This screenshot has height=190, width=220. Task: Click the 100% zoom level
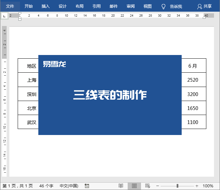(208, 186)
